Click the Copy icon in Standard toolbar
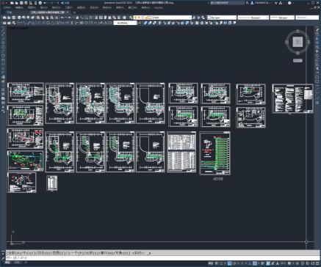This screenshot has height=267, width=321. (43, 18)
